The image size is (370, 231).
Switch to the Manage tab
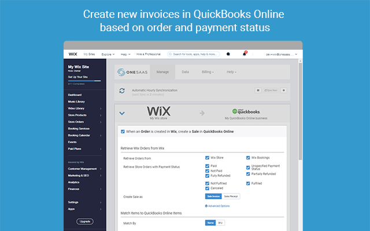pyautogui.click(x=162, y=72)
